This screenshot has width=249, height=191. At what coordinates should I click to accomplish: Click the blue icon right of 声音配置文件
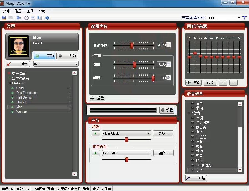[x=244, y=18]
